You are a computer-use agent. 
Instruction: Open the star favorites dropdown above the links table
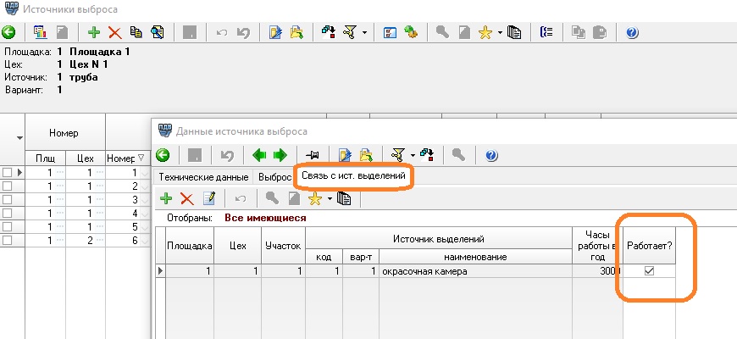click(329, 198)
